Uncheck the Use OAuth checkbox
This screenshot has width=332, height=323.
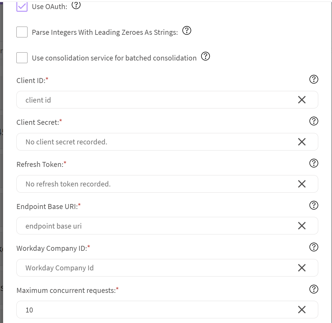[22, 6]
